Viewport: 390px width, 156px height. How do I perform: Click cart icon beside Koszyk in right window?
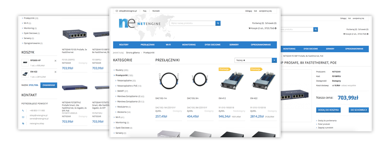tap(344, 34)
